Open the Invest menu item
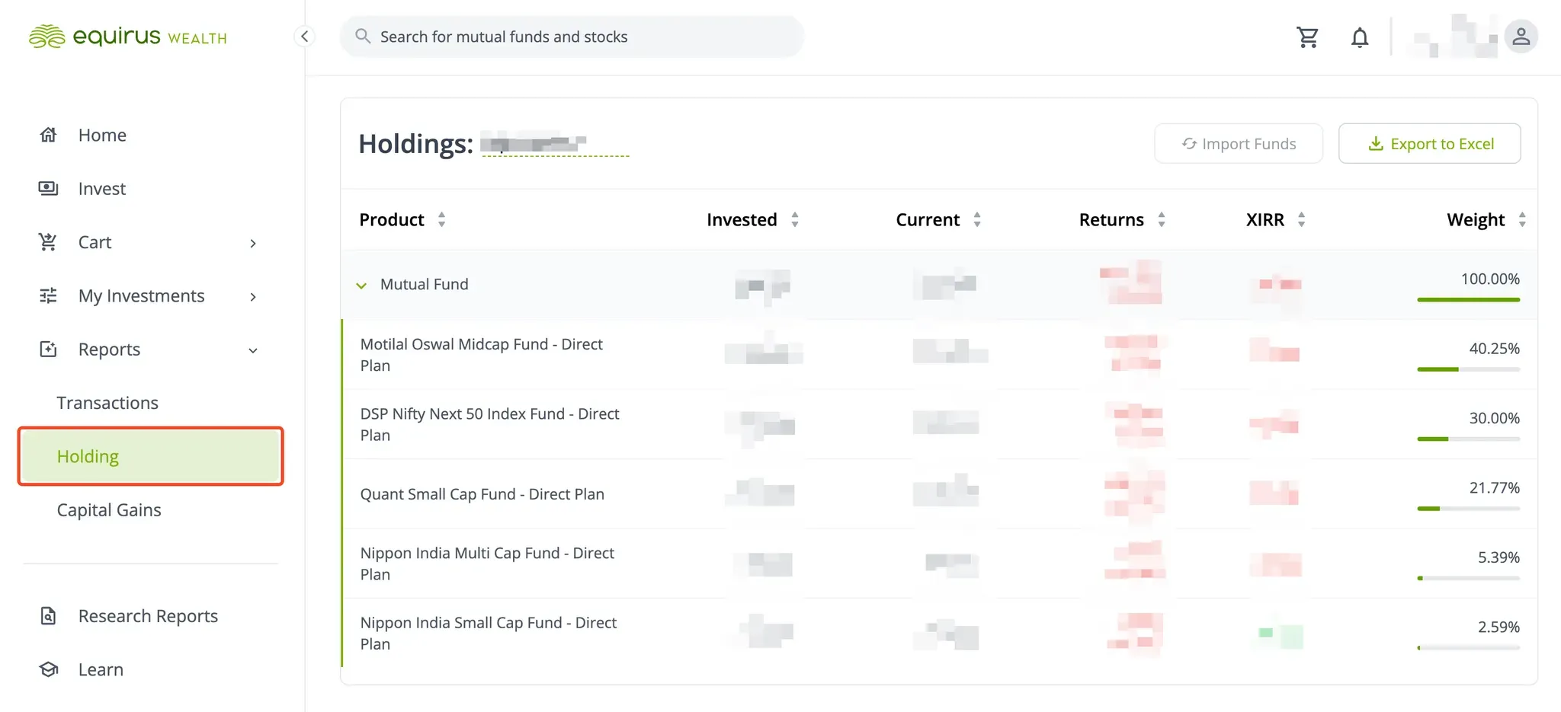 102,188
